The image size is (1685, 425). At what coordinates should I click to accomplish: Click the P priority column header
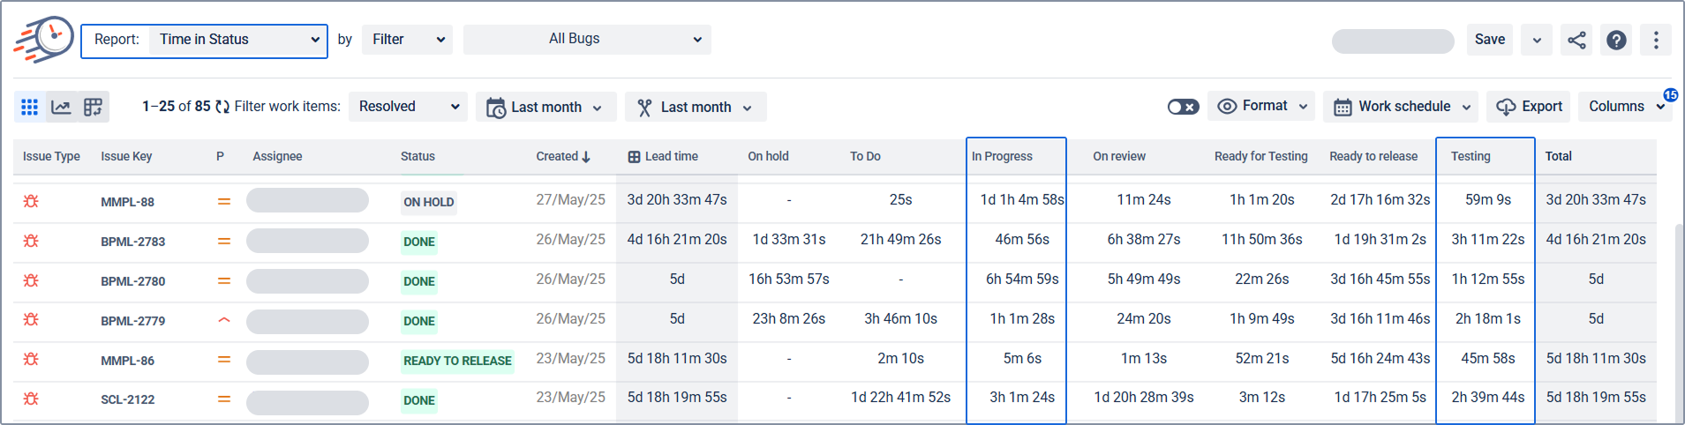coord(220,156)
